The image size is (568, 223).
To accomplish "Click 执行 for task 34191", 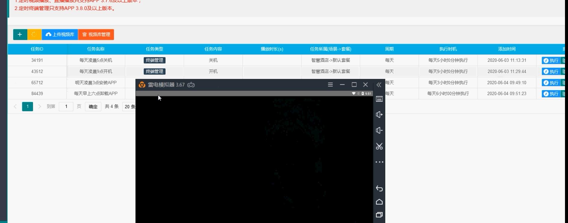I will pyautogui.click(x=551, y=61).
